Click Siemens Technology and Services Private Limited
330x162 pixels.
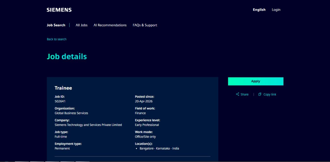pos(88,125)
